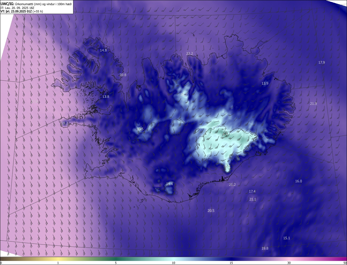Click the 0 tick on the color scale
347x265 pixels.
click(1, 263)
